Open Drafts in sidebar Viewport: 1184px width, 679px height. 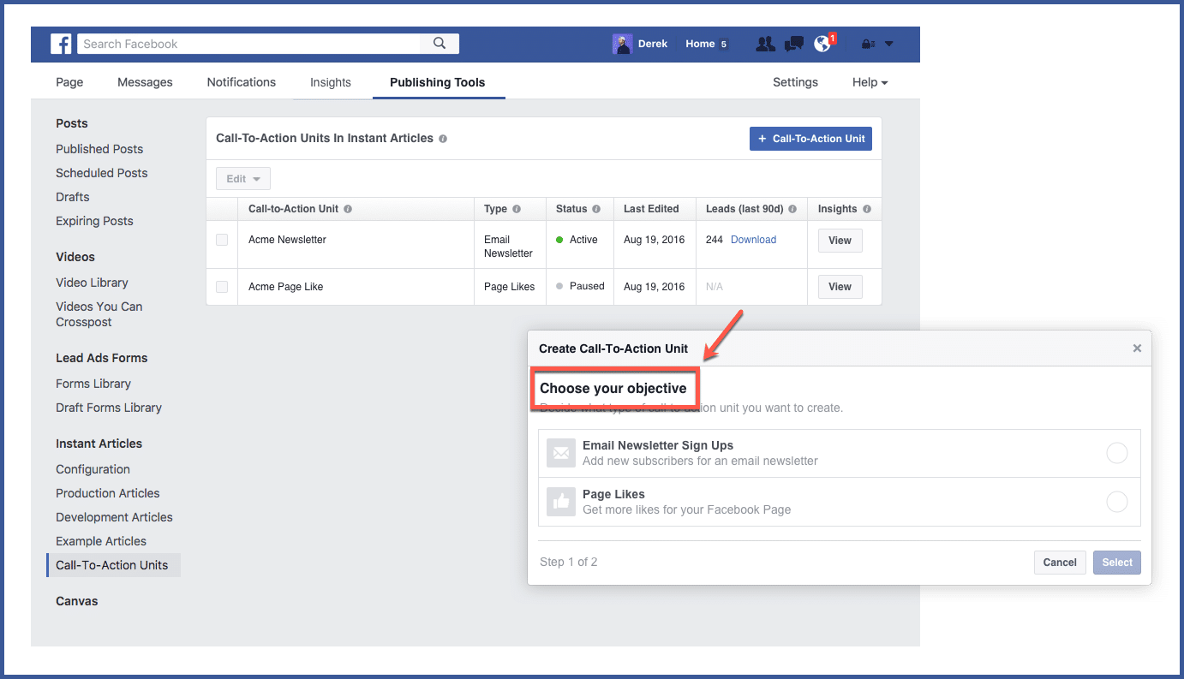pyautogui.click(x=73, y=197)
